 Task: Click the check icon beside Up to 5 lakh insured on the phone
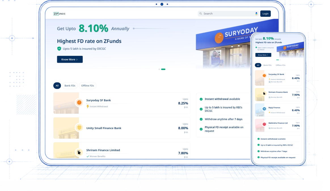coord(259,145)
